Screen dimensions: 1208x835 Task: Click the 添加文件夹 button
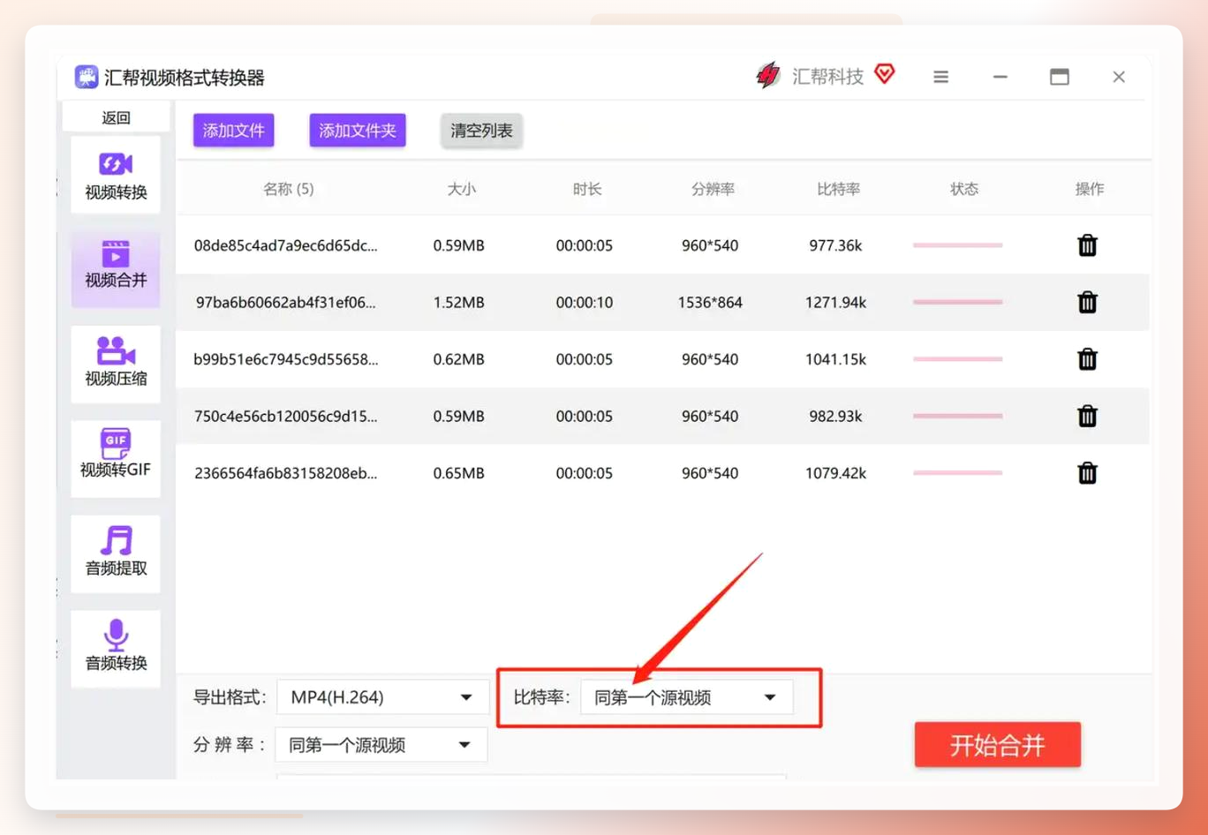click(x=358, y=131)
